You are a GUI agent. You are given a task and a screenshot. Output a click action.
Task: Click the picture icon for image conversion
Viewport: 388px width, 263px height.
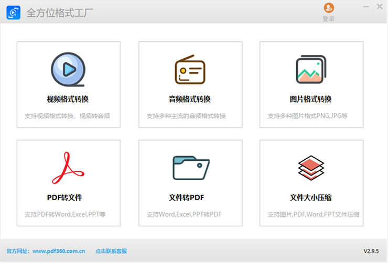tap(311, 69)
